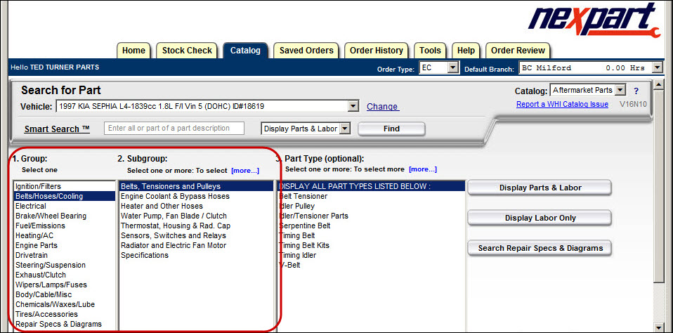Select Chemicals/Waxes/Lube group
The image size is (673, 333).
pyautogui.click(x=65, y=305)
